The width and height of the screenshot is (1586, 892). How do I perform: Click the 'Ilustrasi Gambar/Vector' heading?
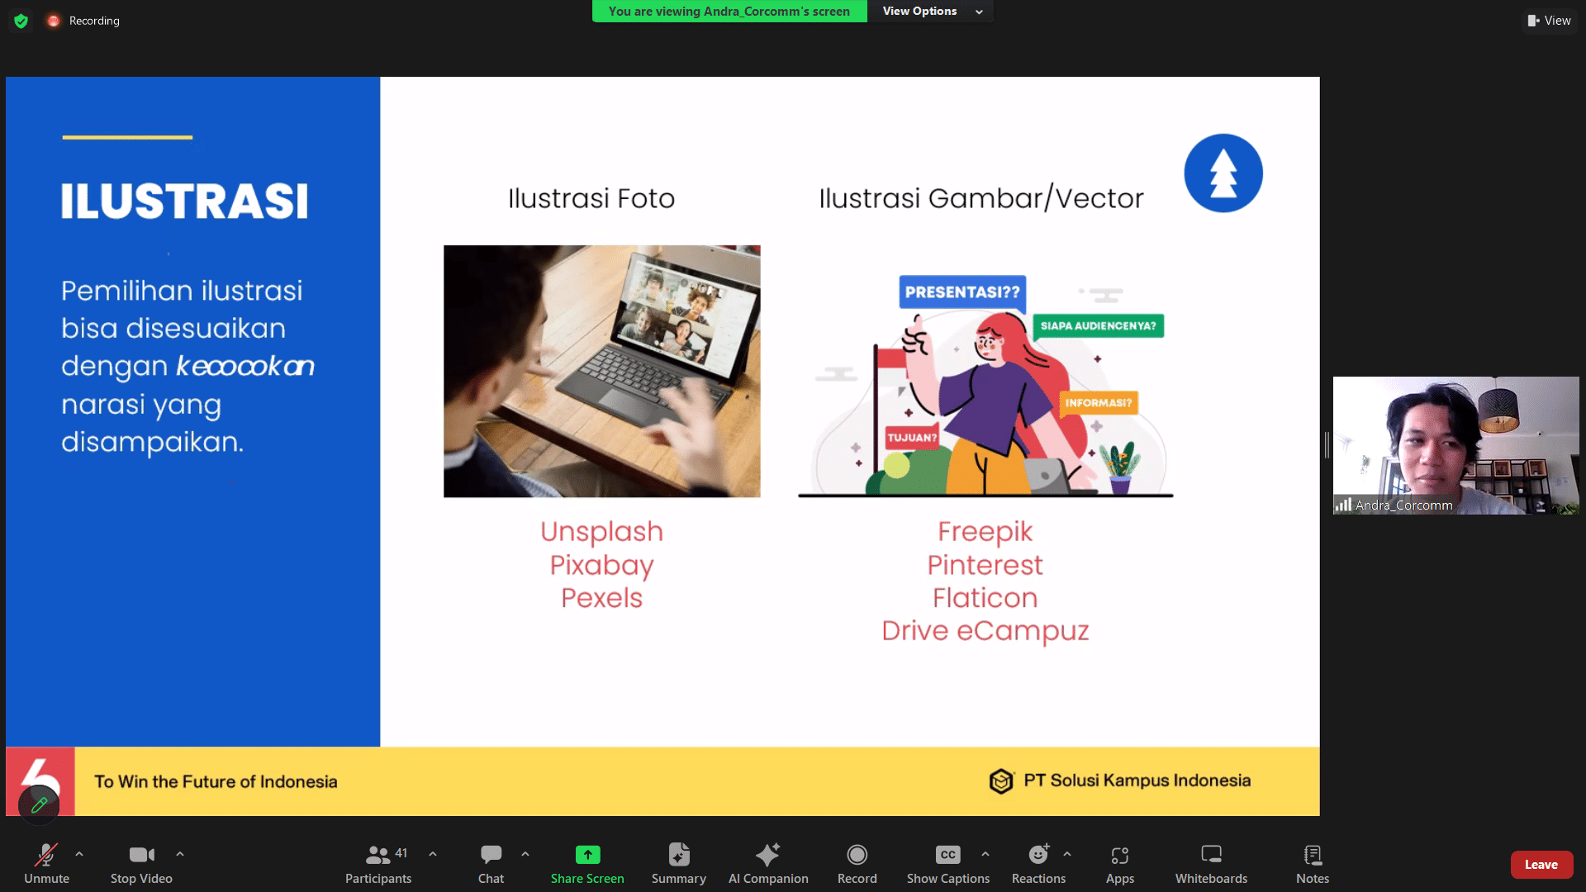pyautogui.click(x=981, y=198)
